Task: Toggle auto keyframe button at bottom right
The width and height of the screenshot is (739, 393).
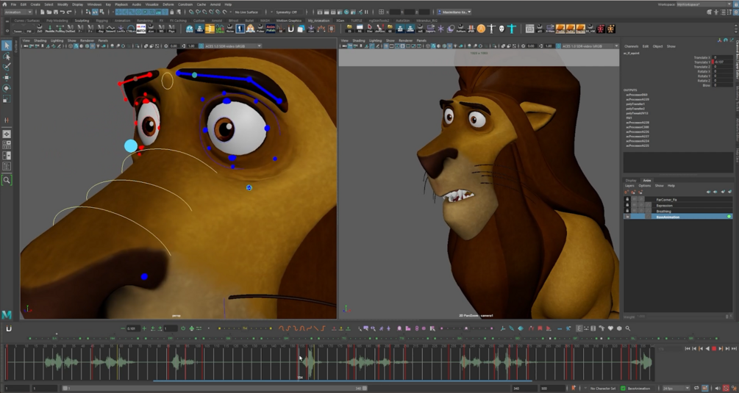Action: (x=726, y=389)
